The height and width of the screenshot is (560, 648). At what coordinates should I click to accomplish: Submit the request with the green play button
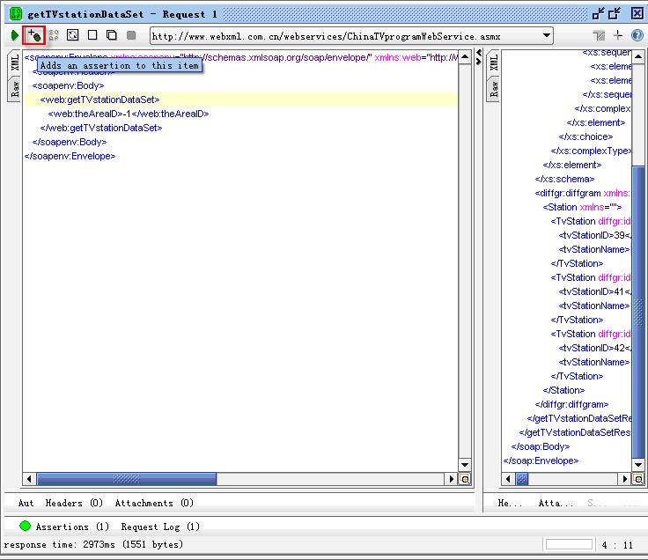pyautogui.click(x=15, y=35)
